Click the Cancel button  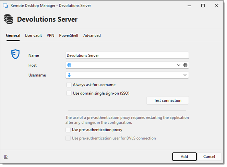tap(209, 157)
